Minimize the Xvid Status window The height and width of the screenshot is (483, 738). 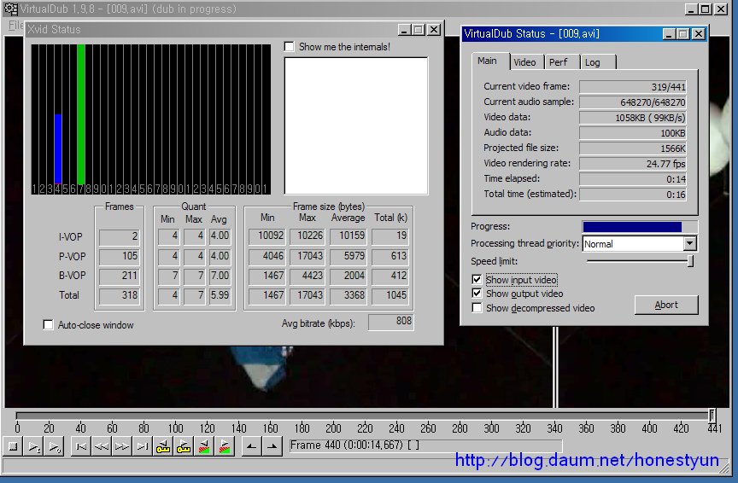click(x=404, y=30)
